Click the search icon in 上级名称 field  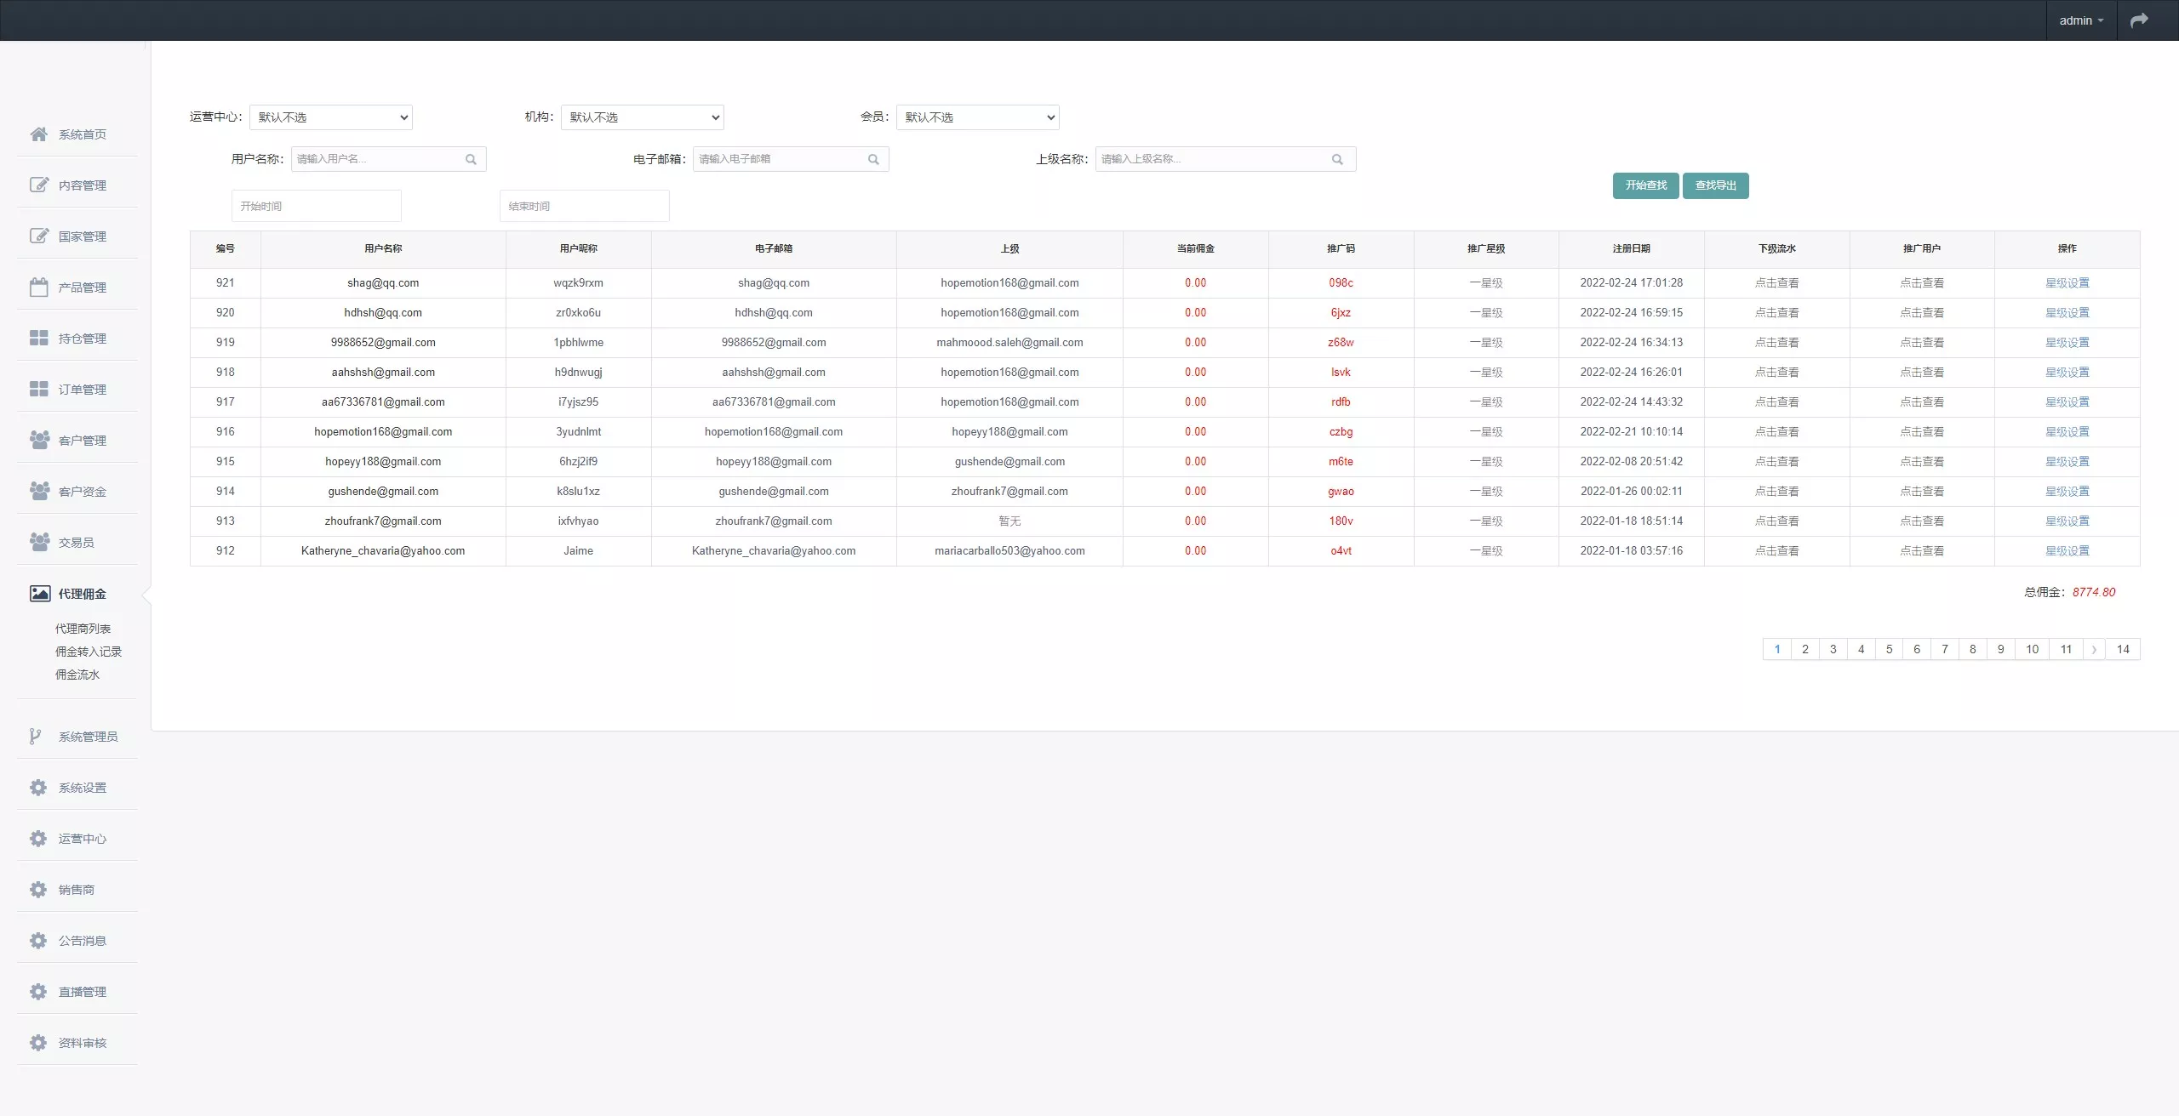pos(1337,160)
